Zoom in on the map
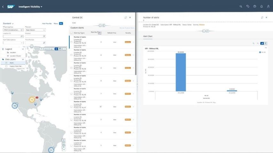 pyautogui.click(x=64, y=147)
